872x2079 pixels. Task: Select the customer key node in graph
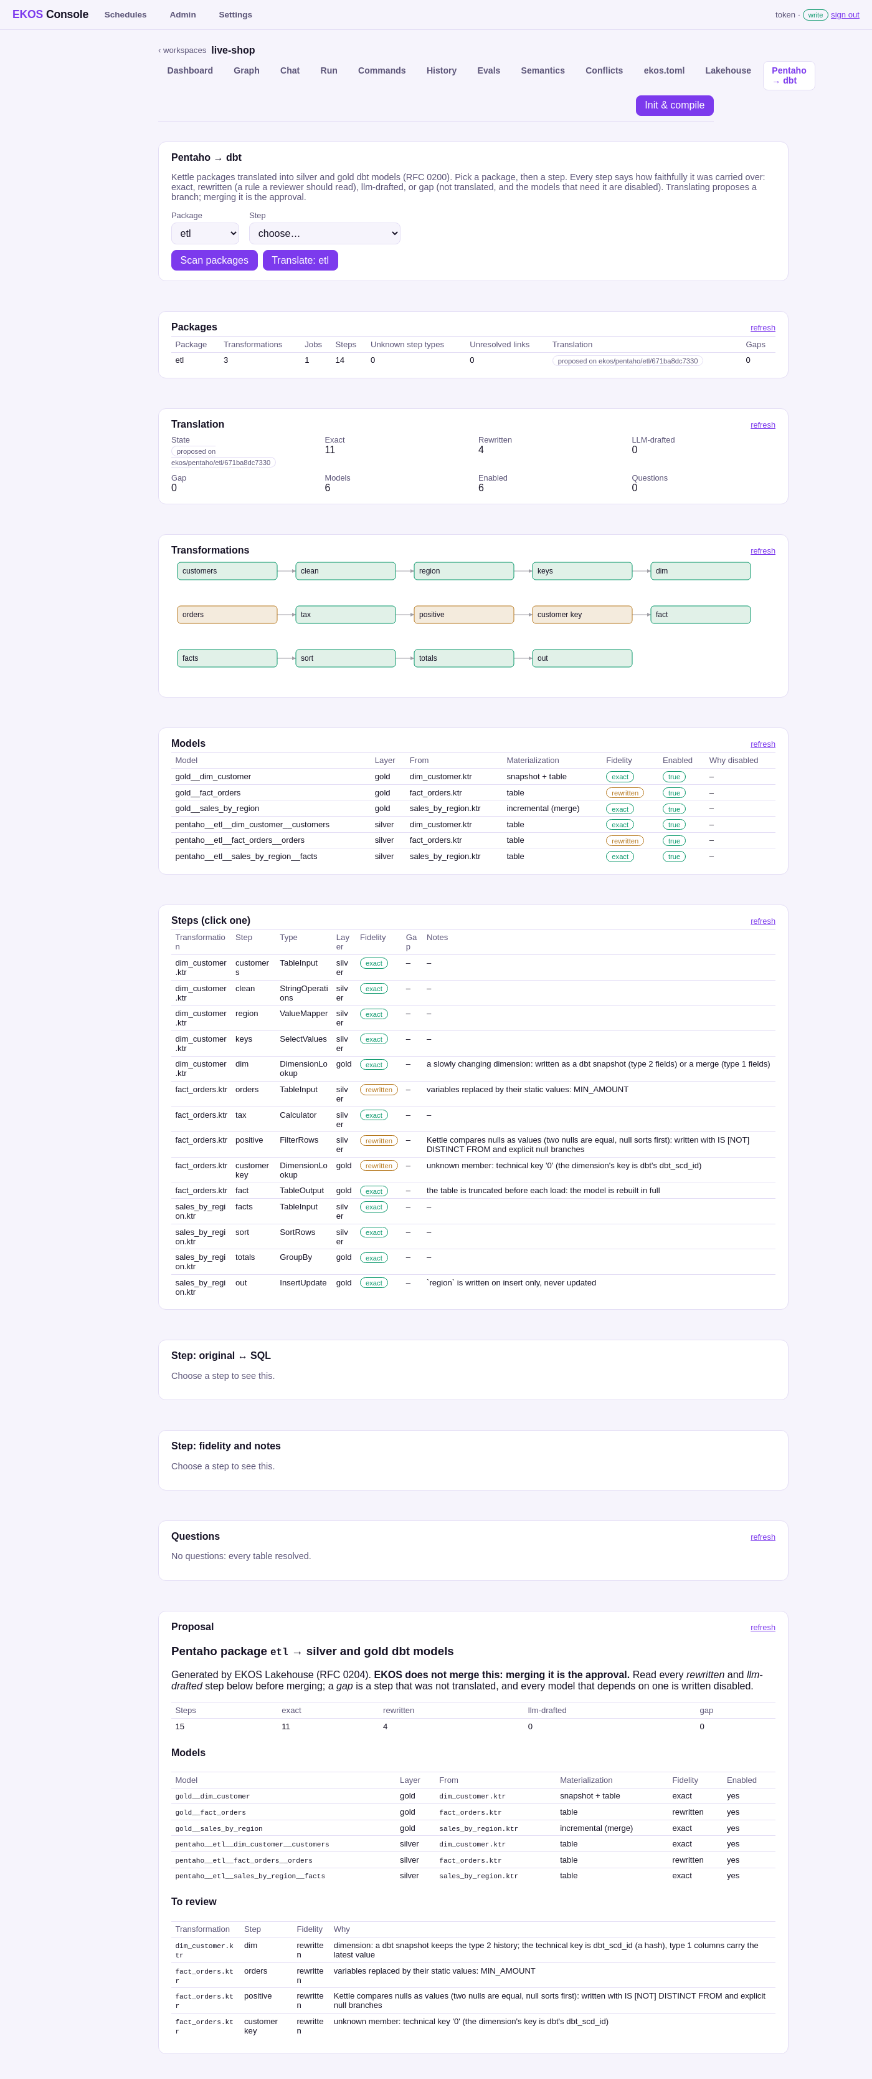tap(582, 615)
